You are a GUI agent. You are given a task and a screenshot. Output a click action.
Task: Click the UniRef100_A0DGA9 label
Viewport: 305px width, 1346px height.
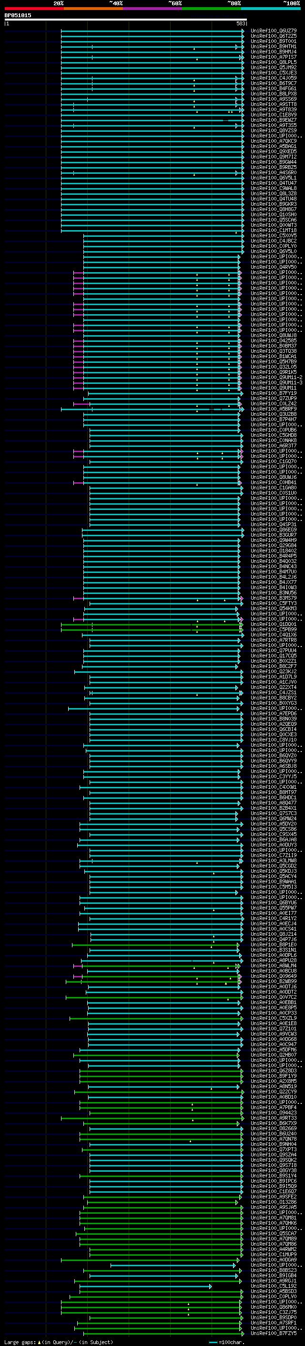(x=273, y=1260)
